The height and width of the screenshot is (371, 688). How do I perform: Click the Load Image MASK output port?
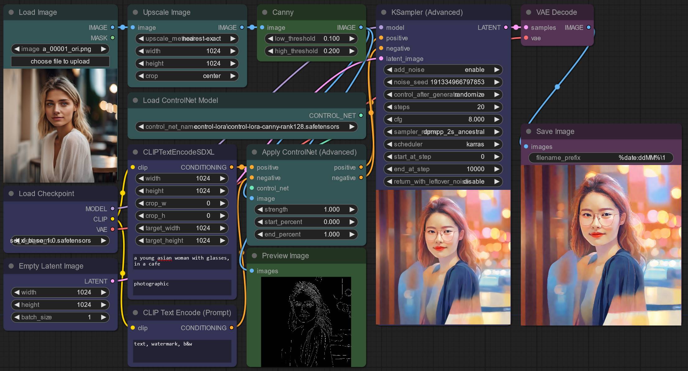113,38
